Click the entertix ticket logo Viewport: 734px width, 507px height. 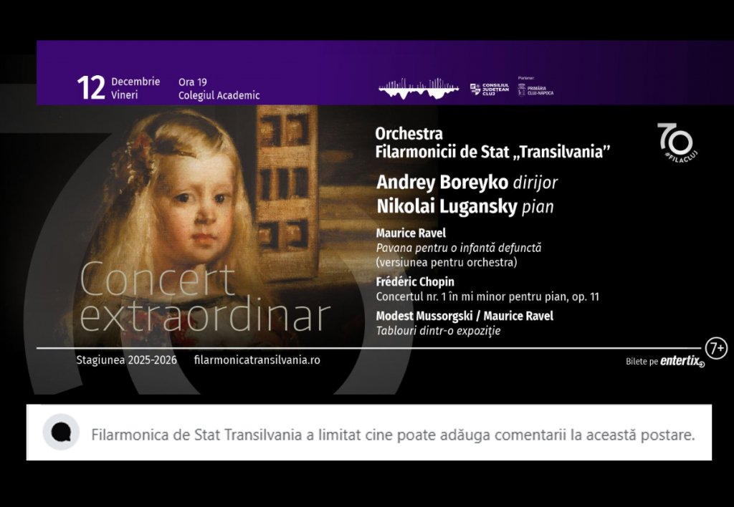click(682, 362)
